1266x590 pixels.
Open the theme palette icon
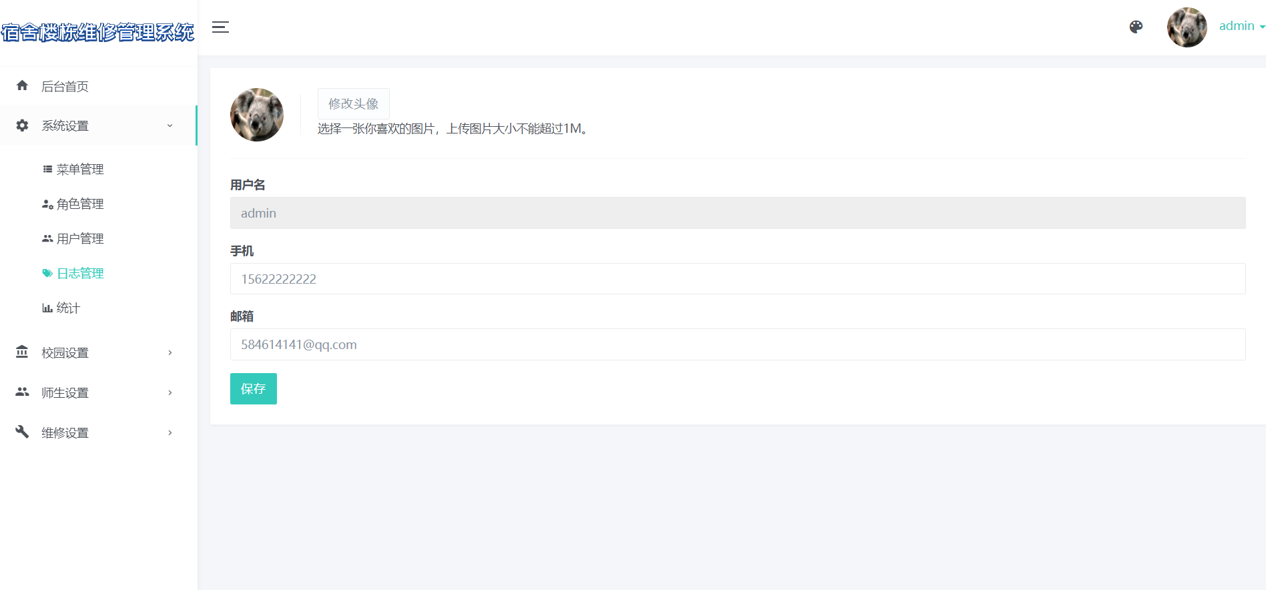tap(1136, 27)
